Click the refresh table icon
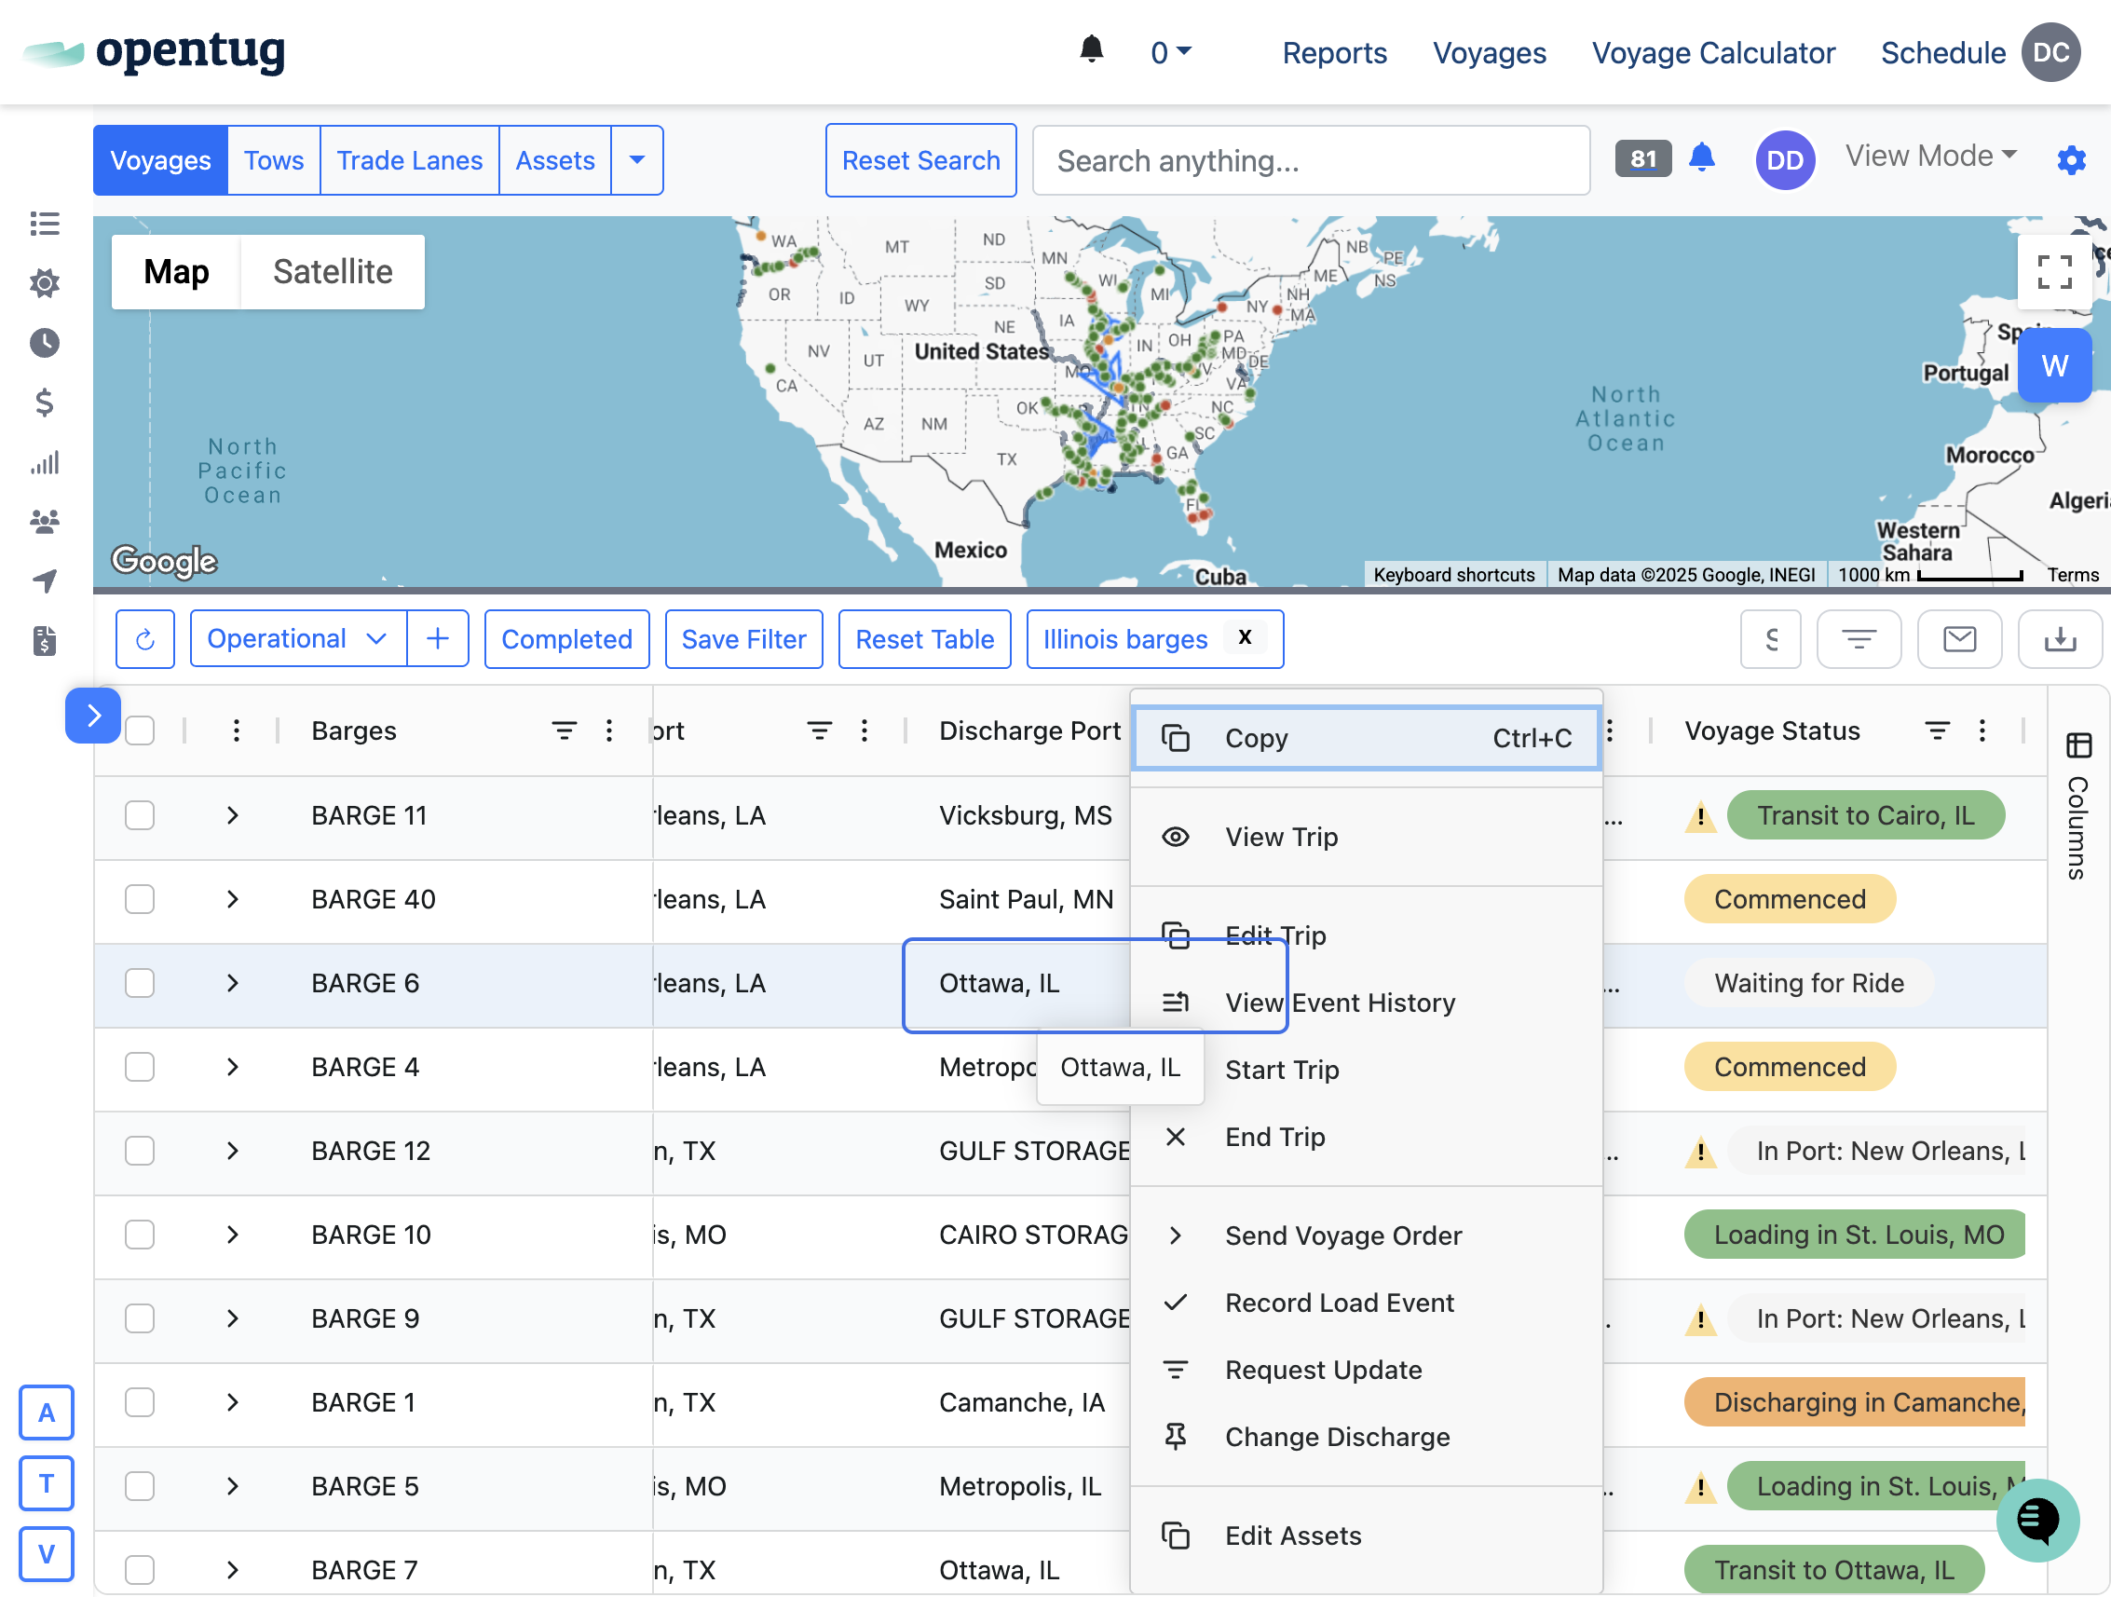Viewport: 2111px width, 1597px height. tap(145, 638)
